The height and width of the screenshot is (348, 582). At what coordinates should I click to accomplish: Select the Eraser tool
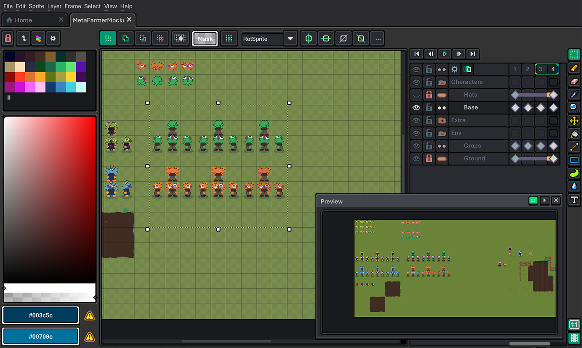point(574,81)
